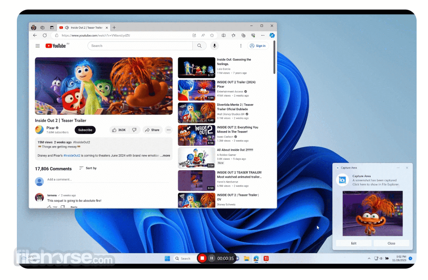
Task: Open Microsoft Edge from the taskbar
Action: coord(256,259)
